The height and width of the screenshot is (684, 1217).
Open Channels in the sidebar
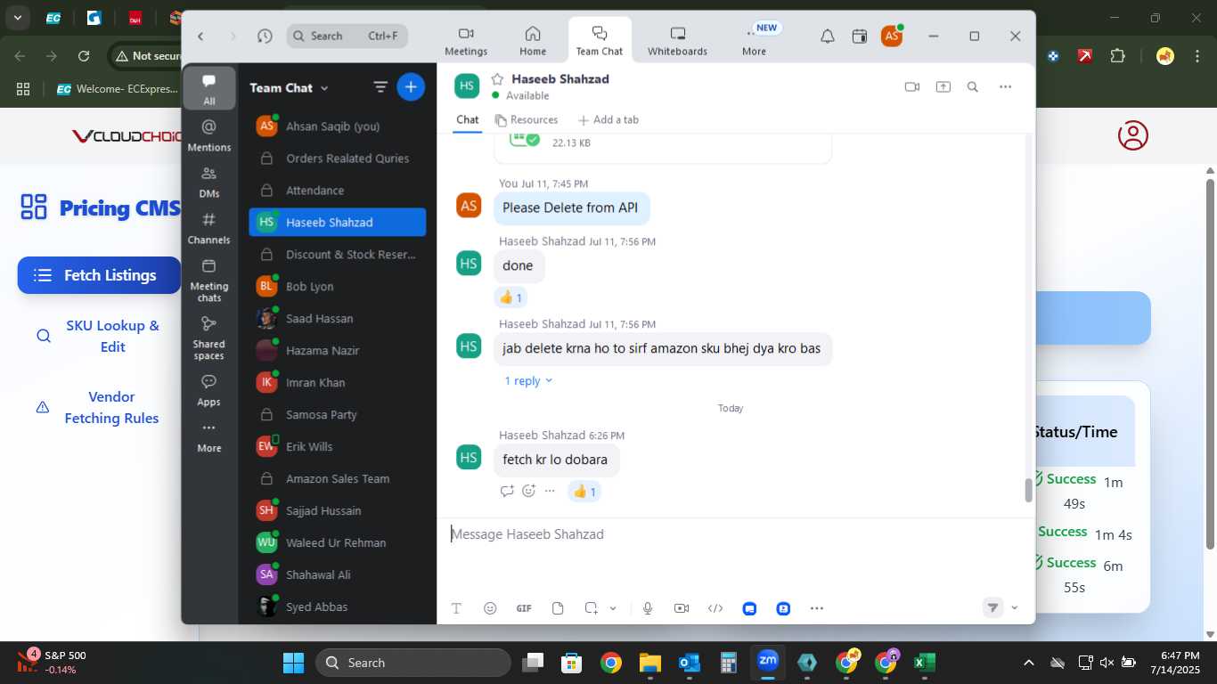[209, 228]
